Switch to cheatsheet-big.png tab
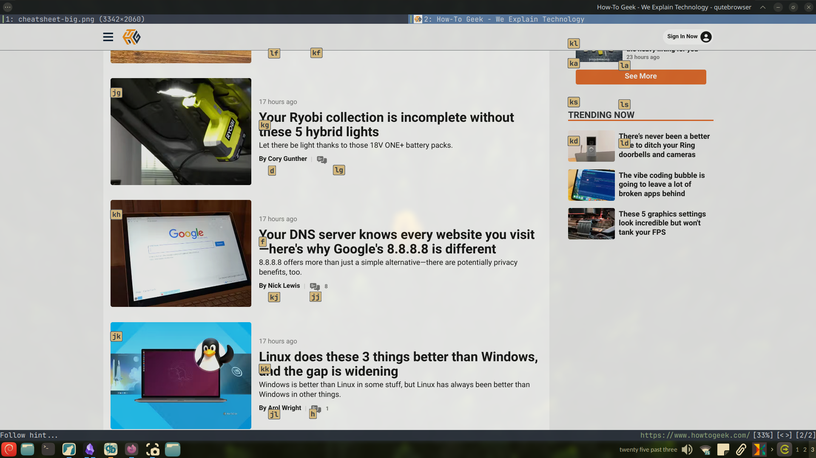816x458 pixels. pos(204,19)
